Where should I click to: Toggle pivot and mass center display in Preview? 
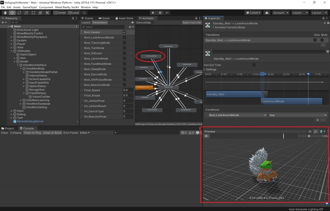[x=315, y=132]
